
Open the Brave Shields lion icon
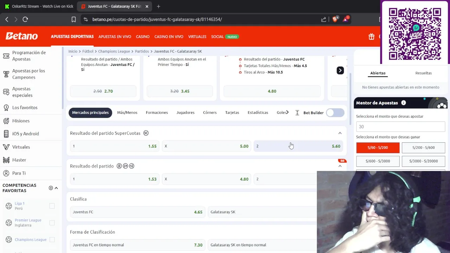point(335,19)
